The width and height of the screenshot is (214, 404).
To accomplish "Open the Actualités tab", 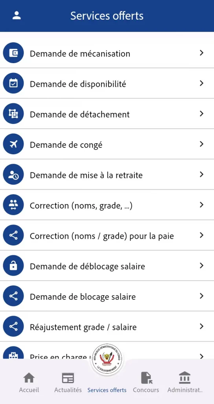I will [x=68, y=382].
